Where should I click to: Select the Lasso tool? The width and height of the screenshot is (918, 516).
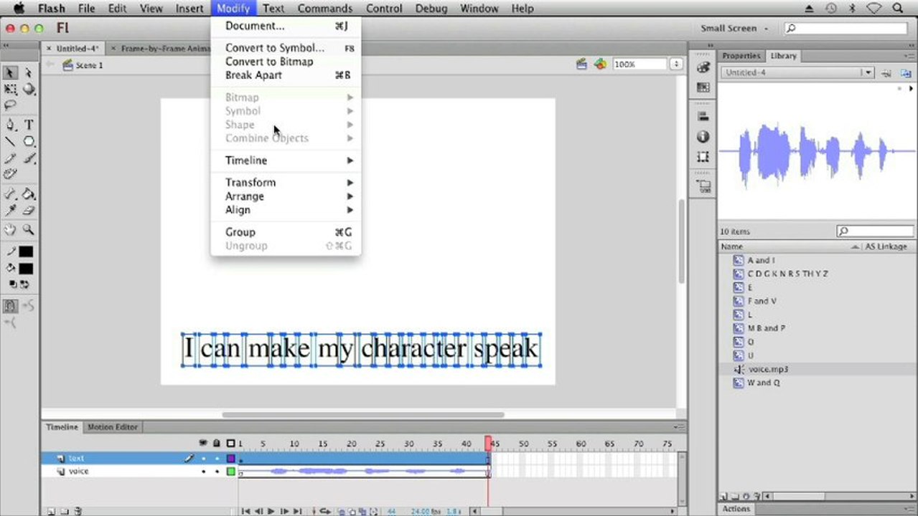click(x=10, y=105)
